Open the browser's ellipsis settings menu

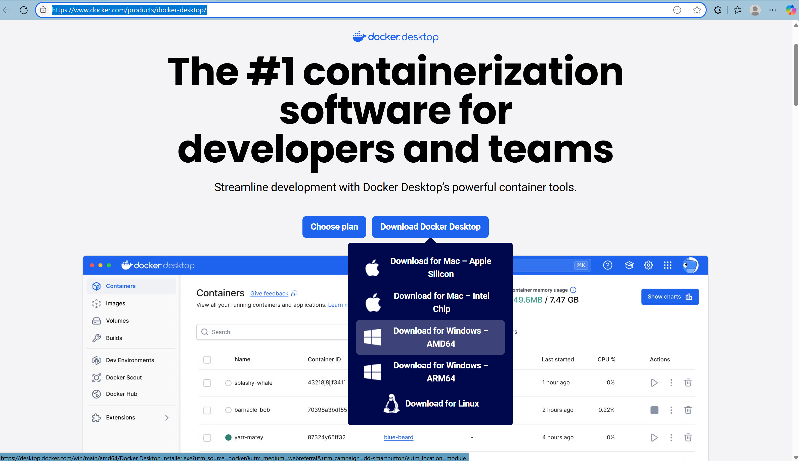click(x=772, y=10)
